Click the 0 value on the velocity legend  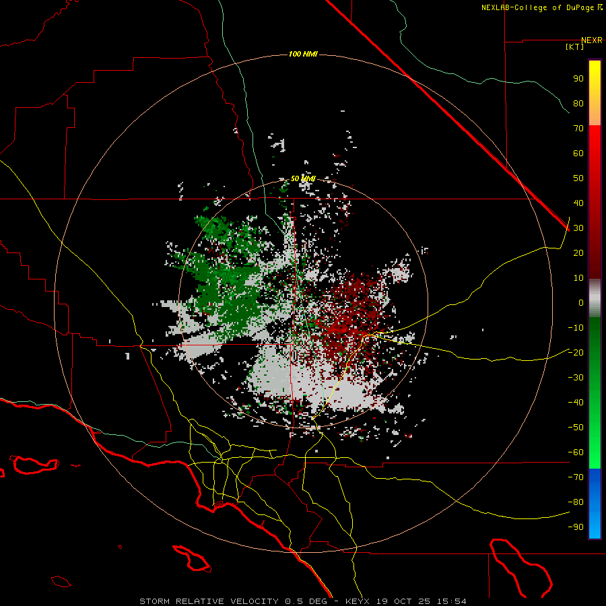pos(581,302)
